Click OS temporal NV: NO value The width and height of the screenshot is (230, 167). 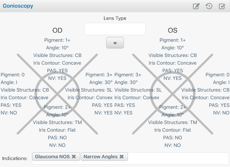tap(221, 113)
